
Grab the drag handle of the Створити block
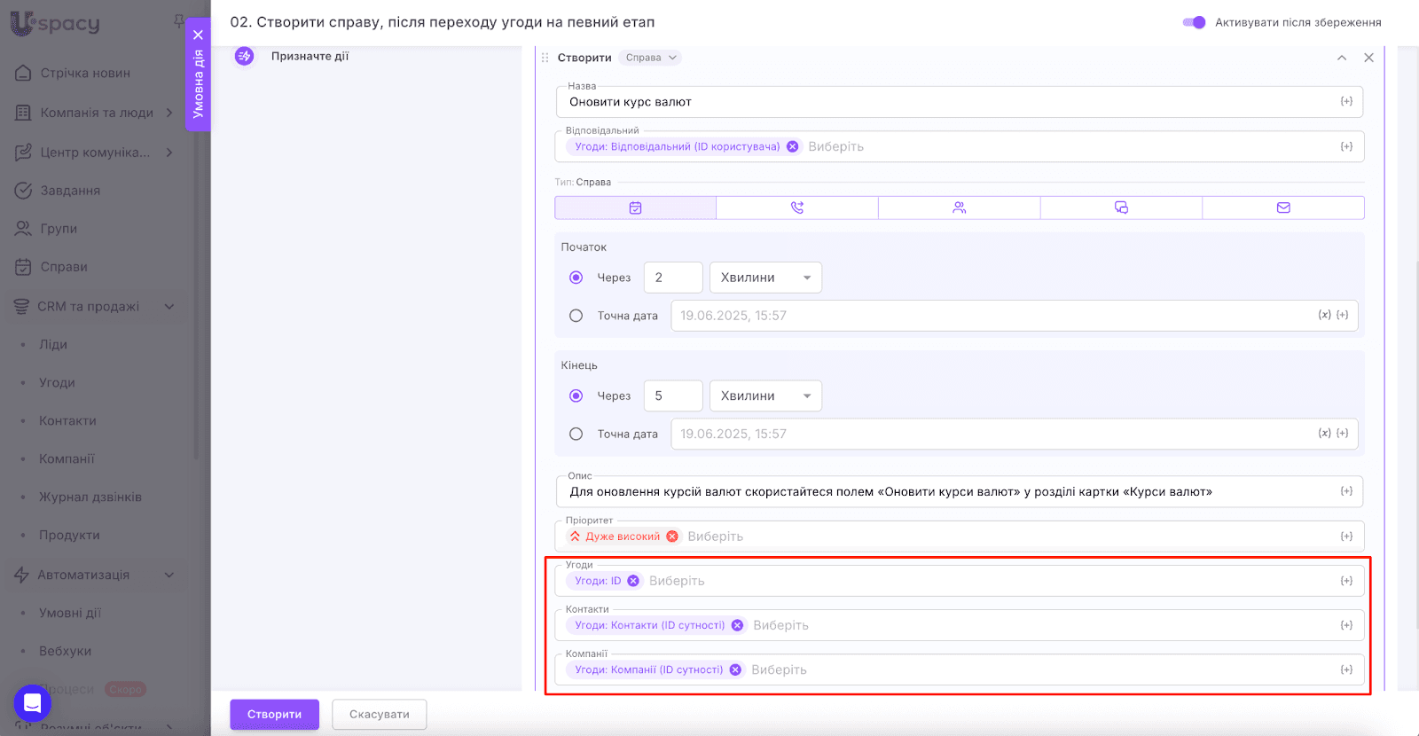click(545, 58)
